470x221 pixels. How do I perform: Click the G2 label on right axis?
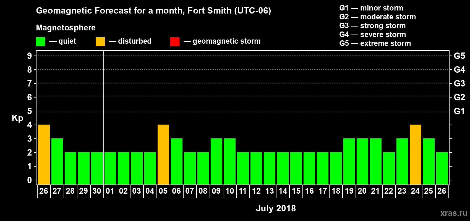tap(459, 97)
